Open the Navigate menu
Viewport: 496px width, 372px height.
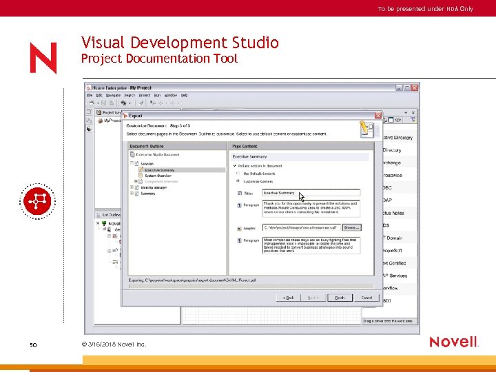[x=113, y=95]
